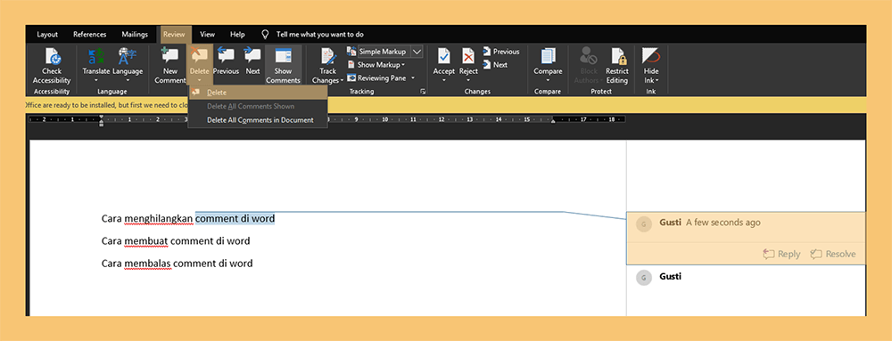
Task: Switch to the References tab
Action: tap(90, 35)
